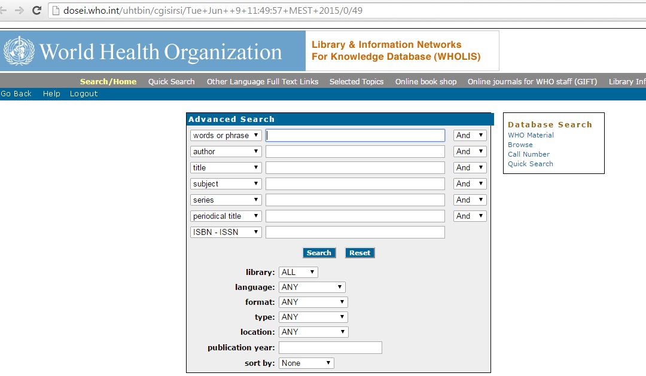The width and height of the screenshot is (646, 376).
Task: Click the WHO Material link
Action: (x=531, y=135)
